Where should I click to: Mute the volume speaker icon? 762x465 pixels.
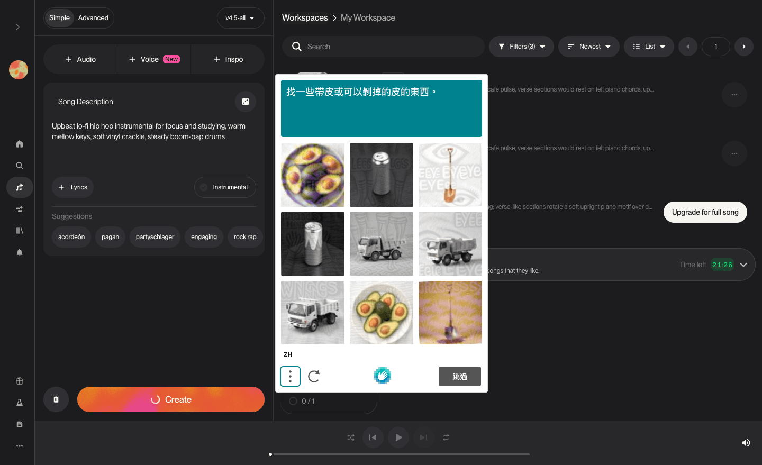coord(746,443)
